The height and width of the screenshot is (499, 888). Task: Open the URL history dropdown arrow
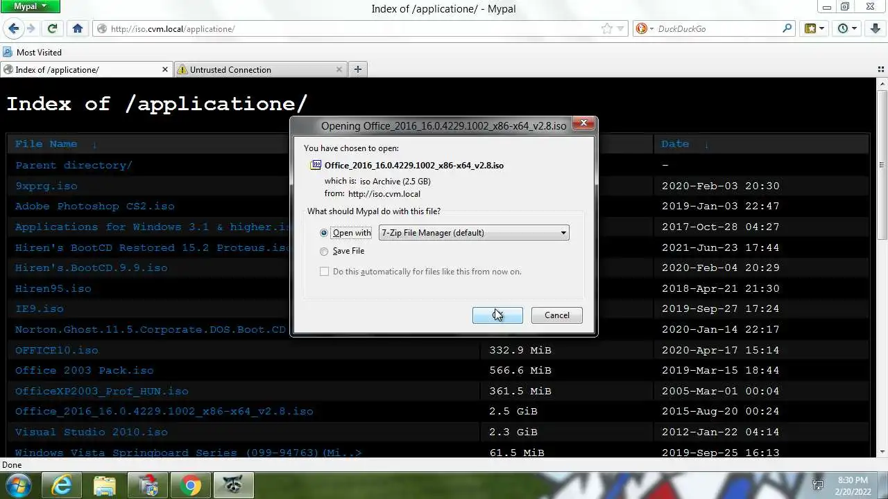click(621, 28)
